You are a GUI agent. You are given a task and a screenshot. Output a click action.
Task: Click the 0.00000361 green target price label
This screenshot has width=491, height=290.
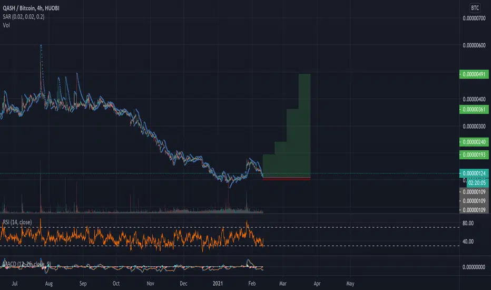click(474, 110)
